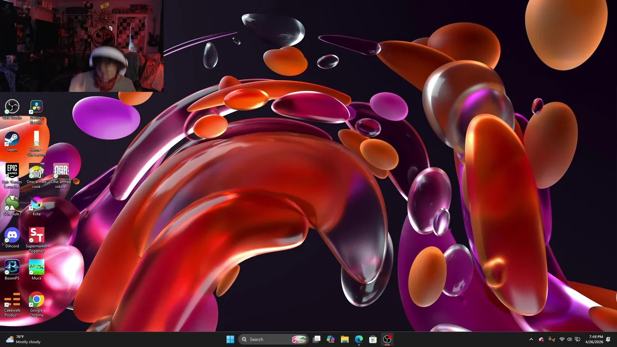Select the Cakewalk desktop shortcut
The image size is (617, 347).
coord(12,305)
